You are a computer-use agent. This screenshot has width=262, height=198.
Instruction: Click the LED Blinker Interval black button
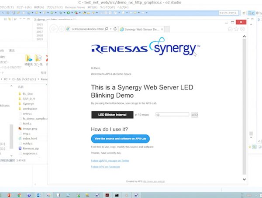tap(112, 115)
